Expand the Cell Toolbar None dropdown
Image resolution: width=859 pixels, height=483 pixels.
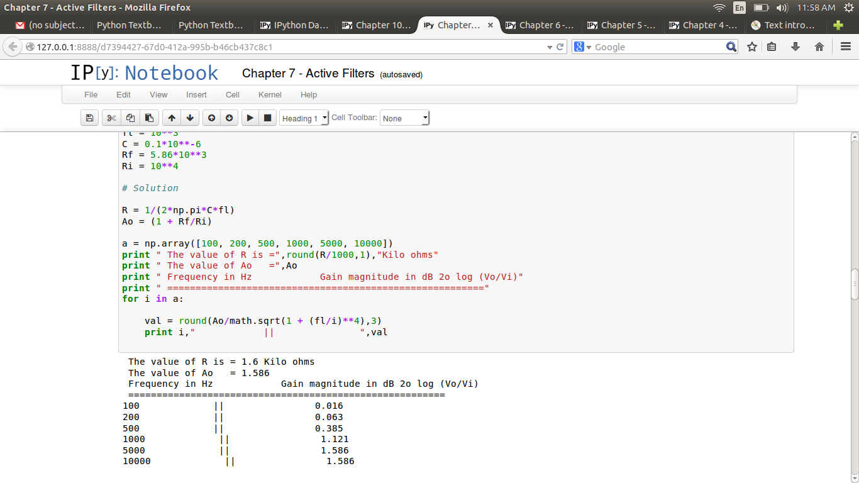click(404, 118)
